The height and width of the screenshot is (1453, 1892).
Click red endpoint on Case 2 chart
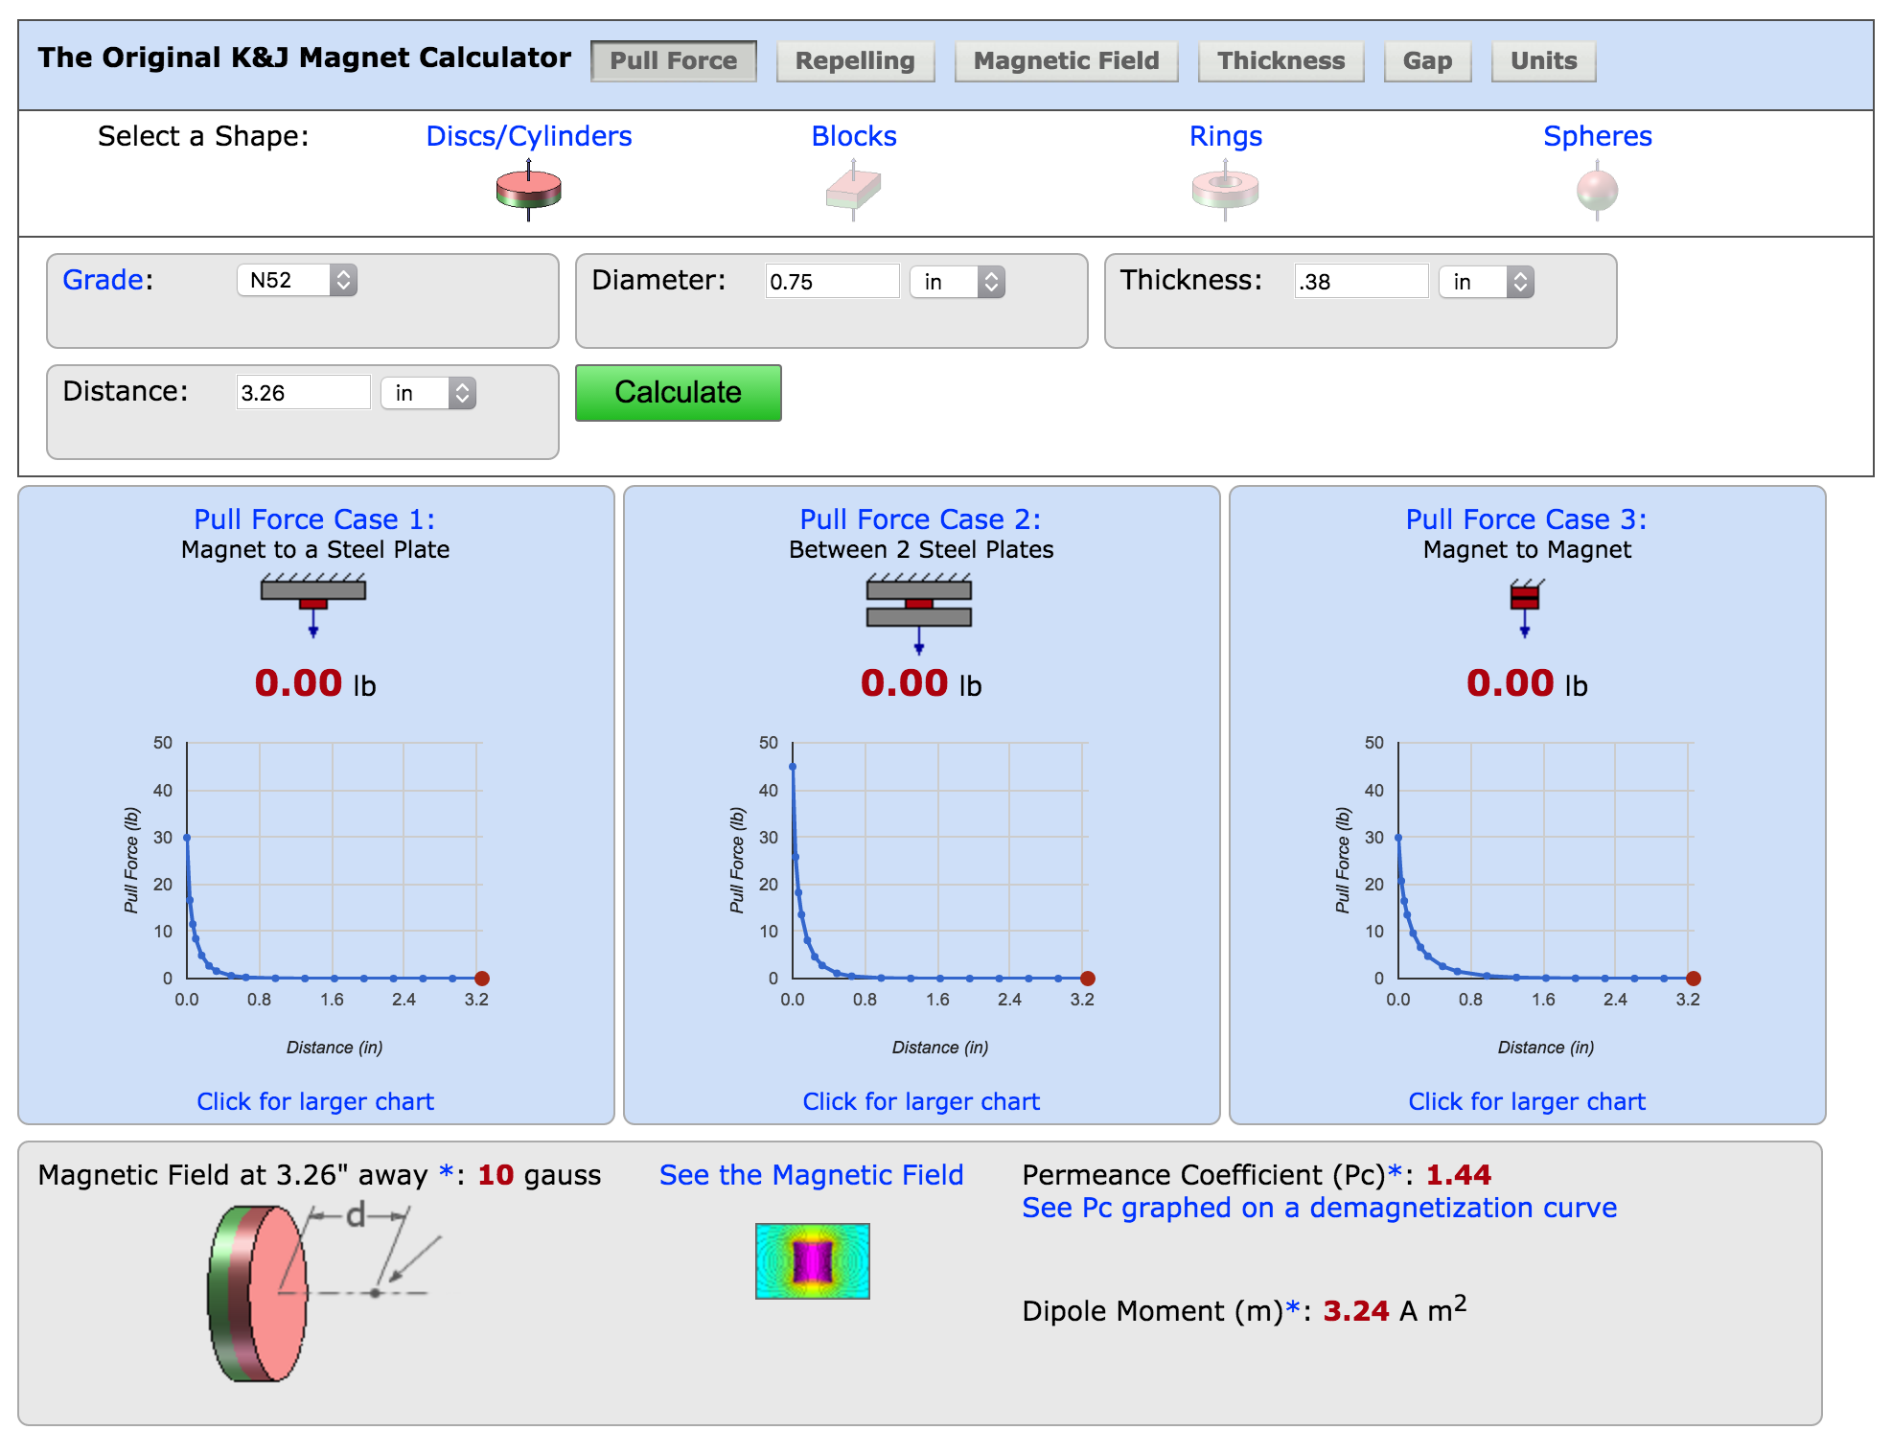[1088, 979]
